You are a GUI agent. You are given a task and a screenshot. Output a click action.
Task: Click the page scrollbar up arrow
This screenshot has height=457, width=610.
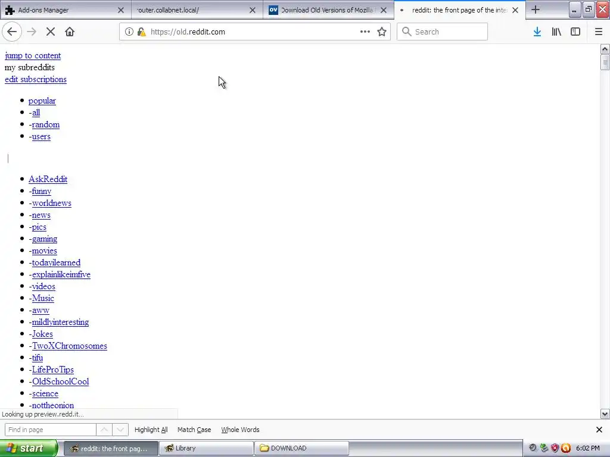(605, 49)
